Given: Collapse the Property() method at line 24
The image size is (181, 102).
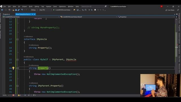Looking at the screenshot, I should pos(18,68).
